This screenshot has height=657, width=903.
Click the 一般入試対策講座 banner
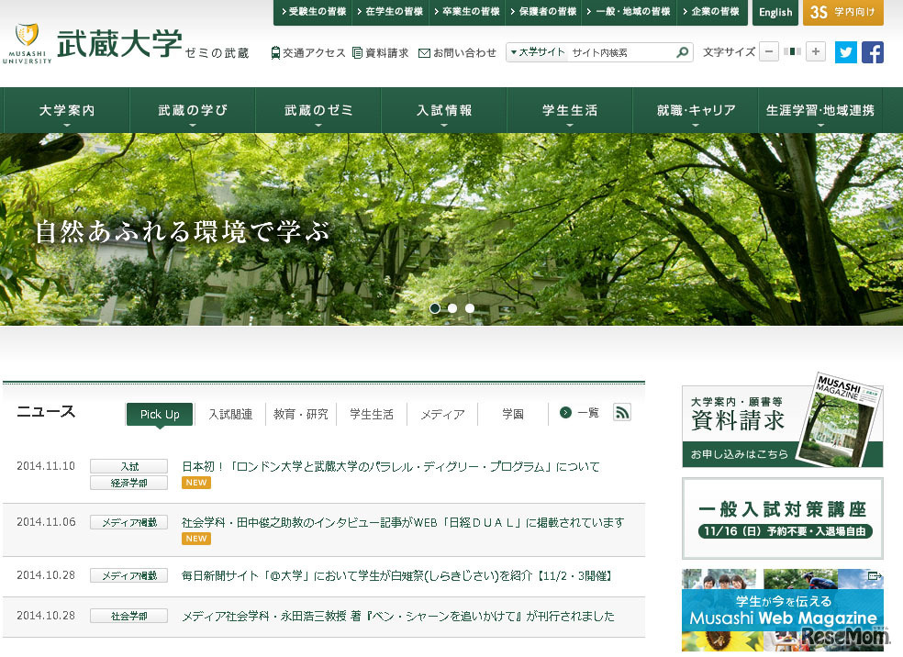pyautogui.click(x=781, y=518)
